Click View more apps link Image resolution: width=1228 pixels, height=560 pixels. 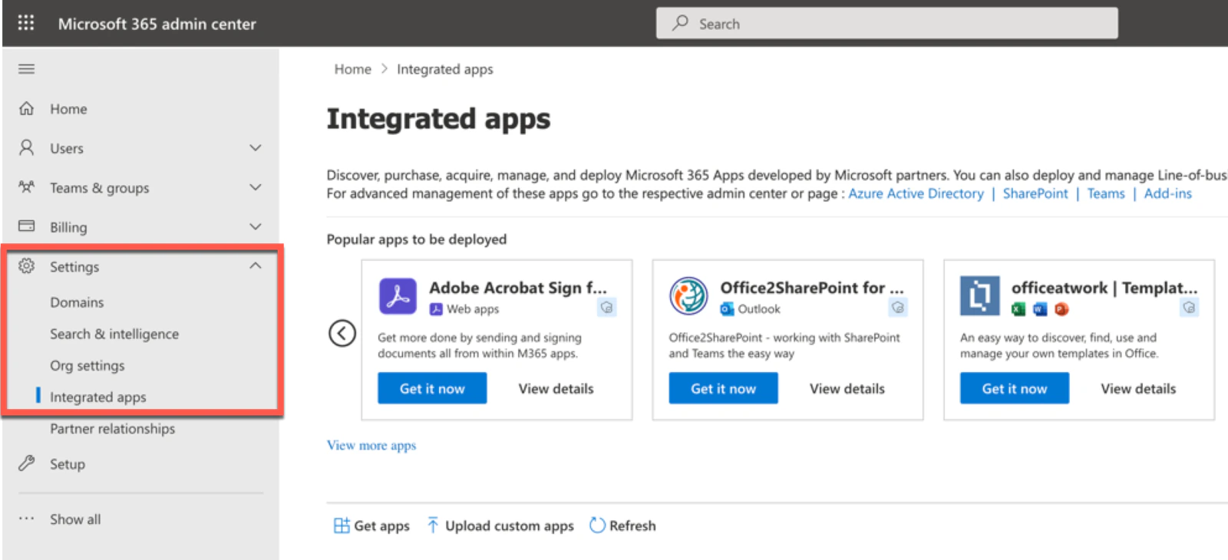[x=371, y=445]
